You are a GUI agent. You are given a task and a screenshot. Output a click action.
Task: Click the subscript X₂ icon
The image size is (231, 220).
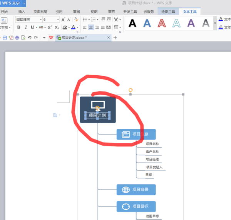tap(57, 27)
